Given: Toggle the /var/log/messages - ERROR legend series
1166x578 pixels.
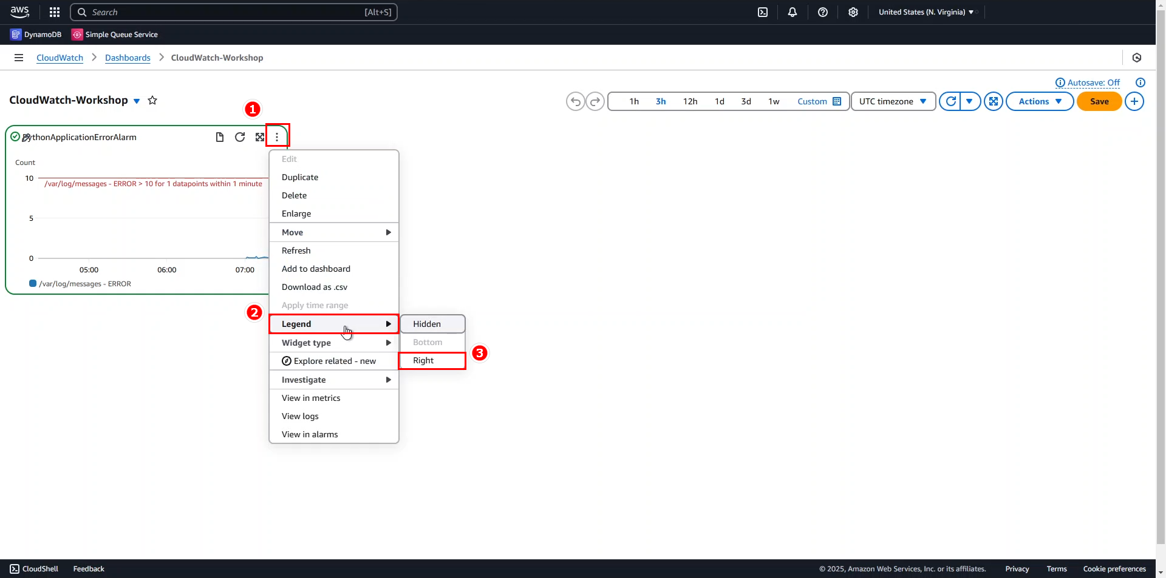Looking at the screenshot, I should coord(80,284).
